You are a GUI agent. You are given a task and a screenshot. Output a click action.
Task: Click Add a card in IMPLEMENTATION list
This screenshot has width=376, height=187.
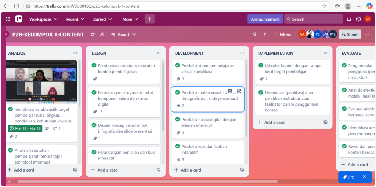click(274, 122)
